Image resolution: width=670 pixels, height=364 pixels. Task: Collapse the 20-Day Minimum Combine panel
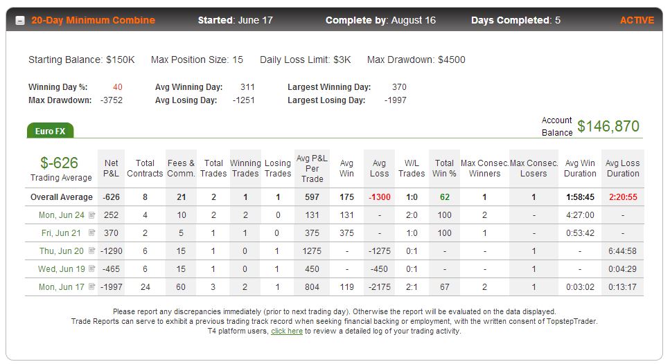pos(20,21)
